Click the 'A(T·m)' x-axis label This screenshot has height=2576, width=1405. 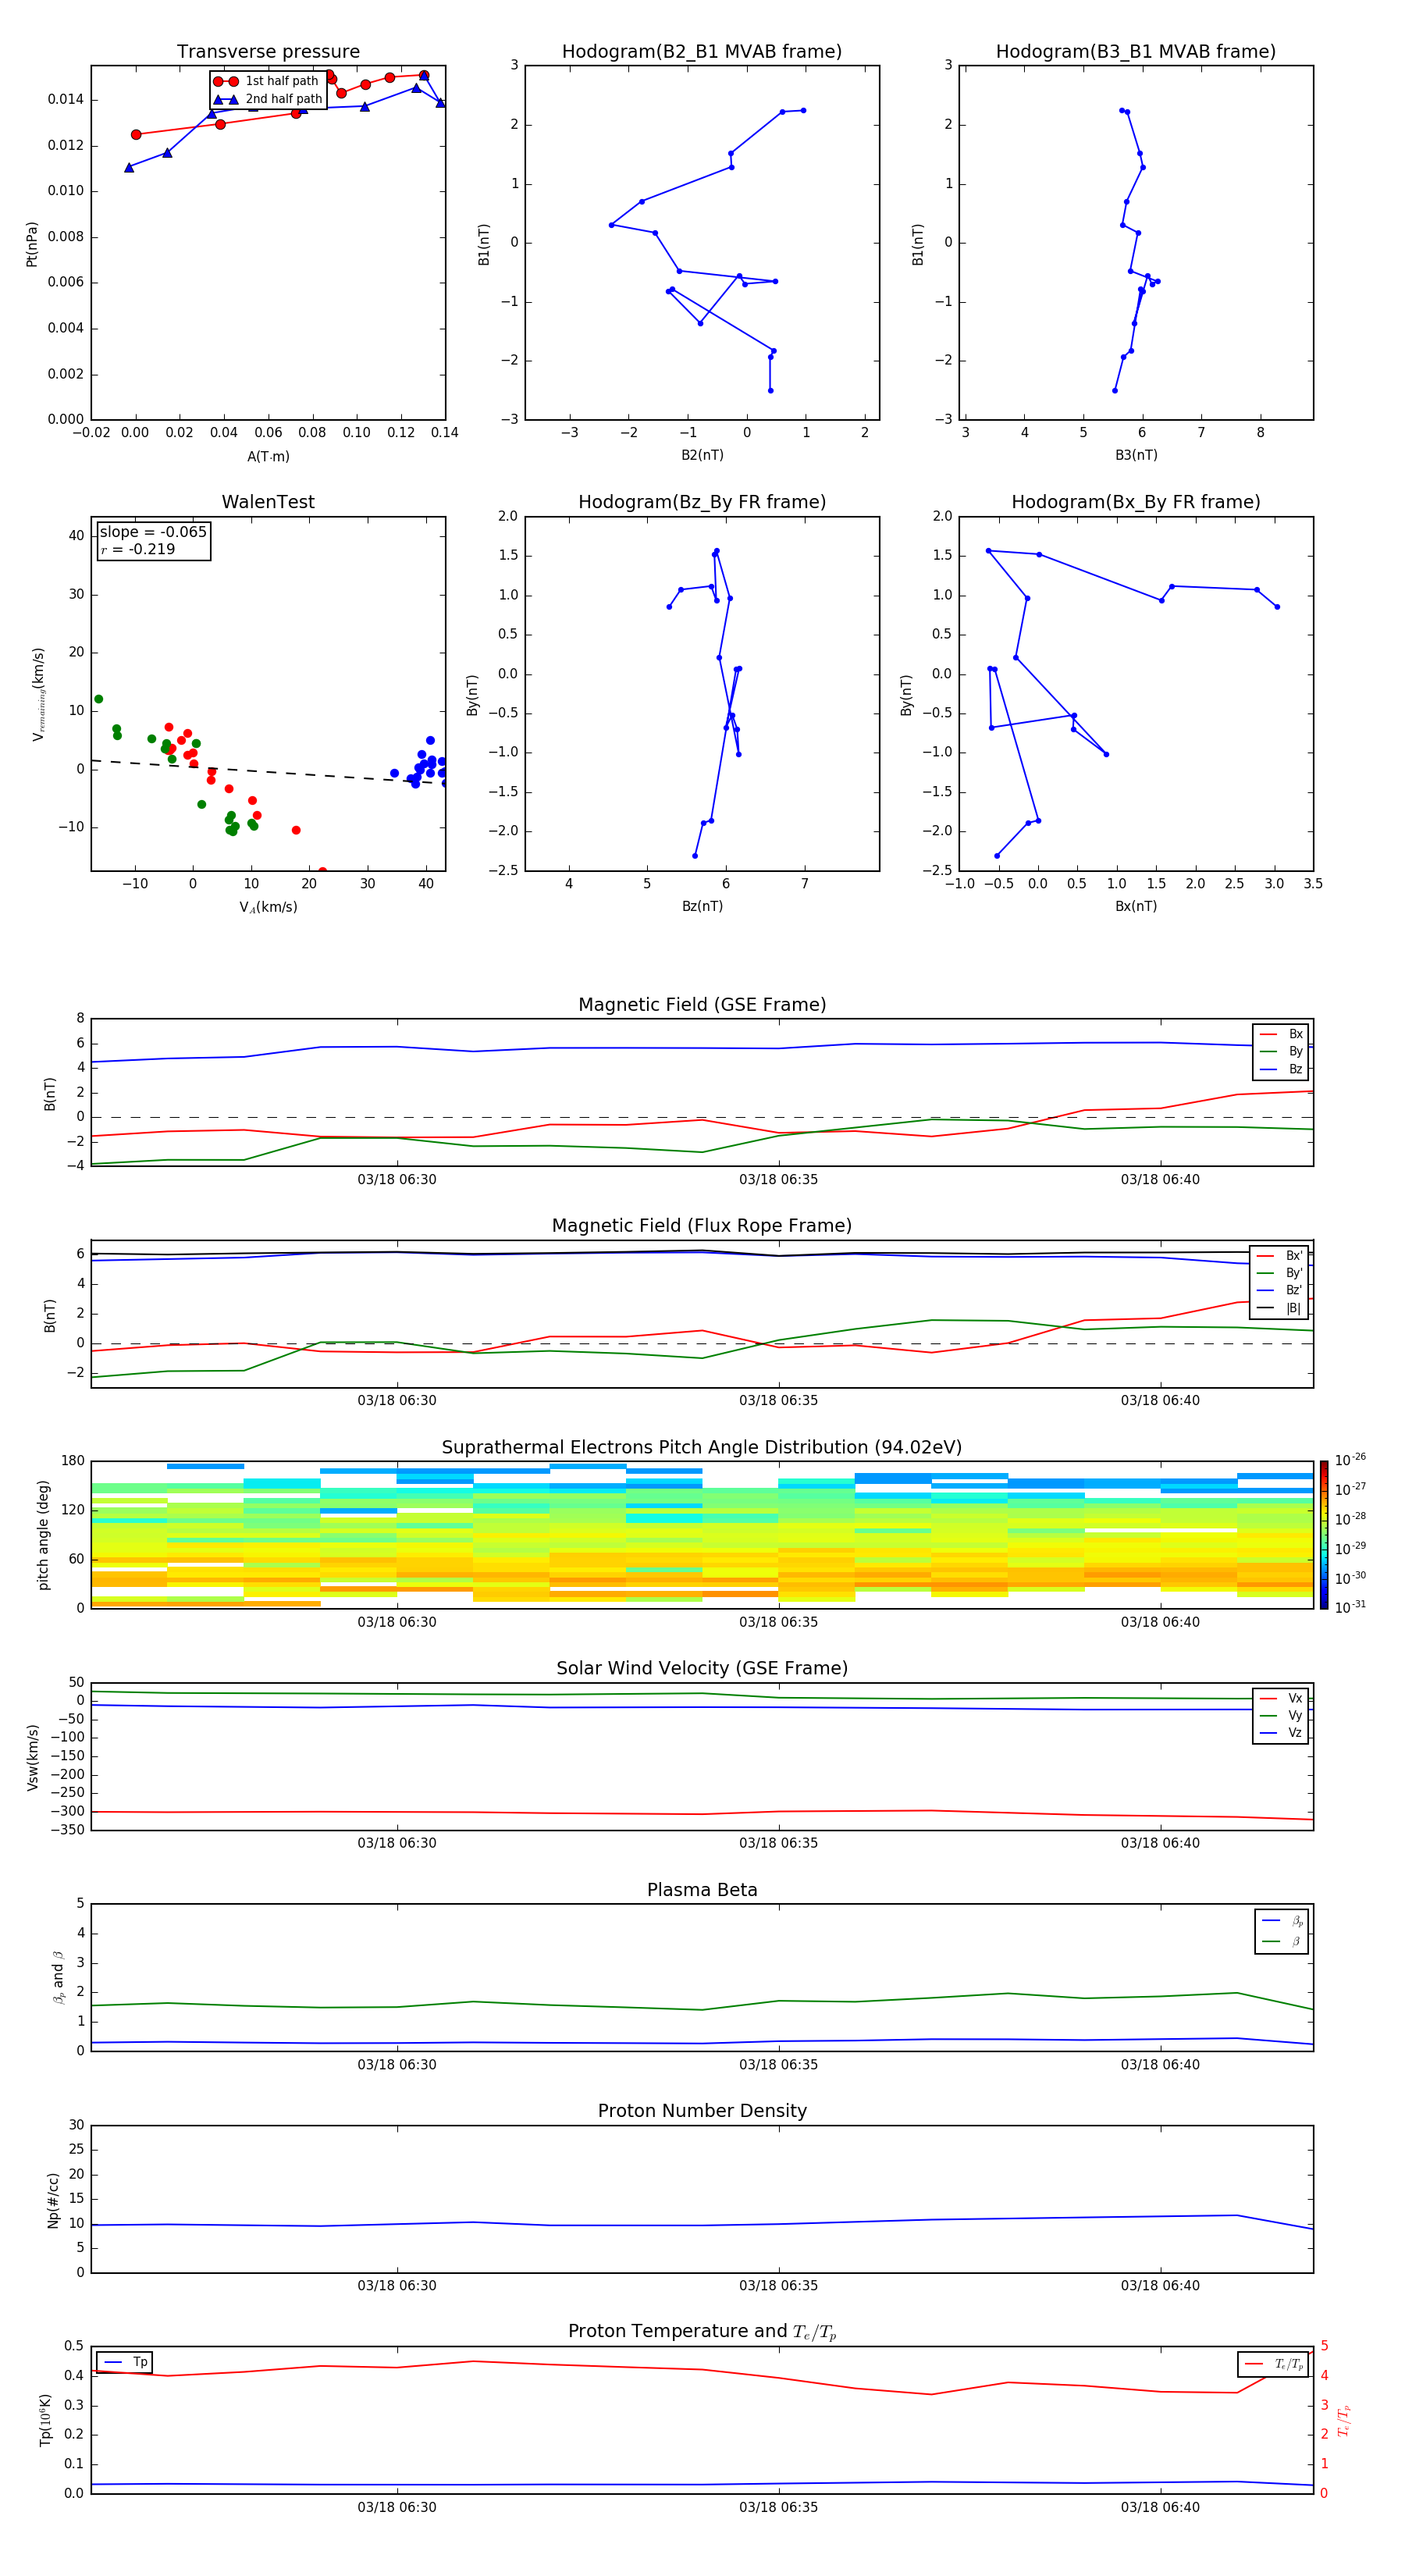pyautogui.click(x=268, y=457)
